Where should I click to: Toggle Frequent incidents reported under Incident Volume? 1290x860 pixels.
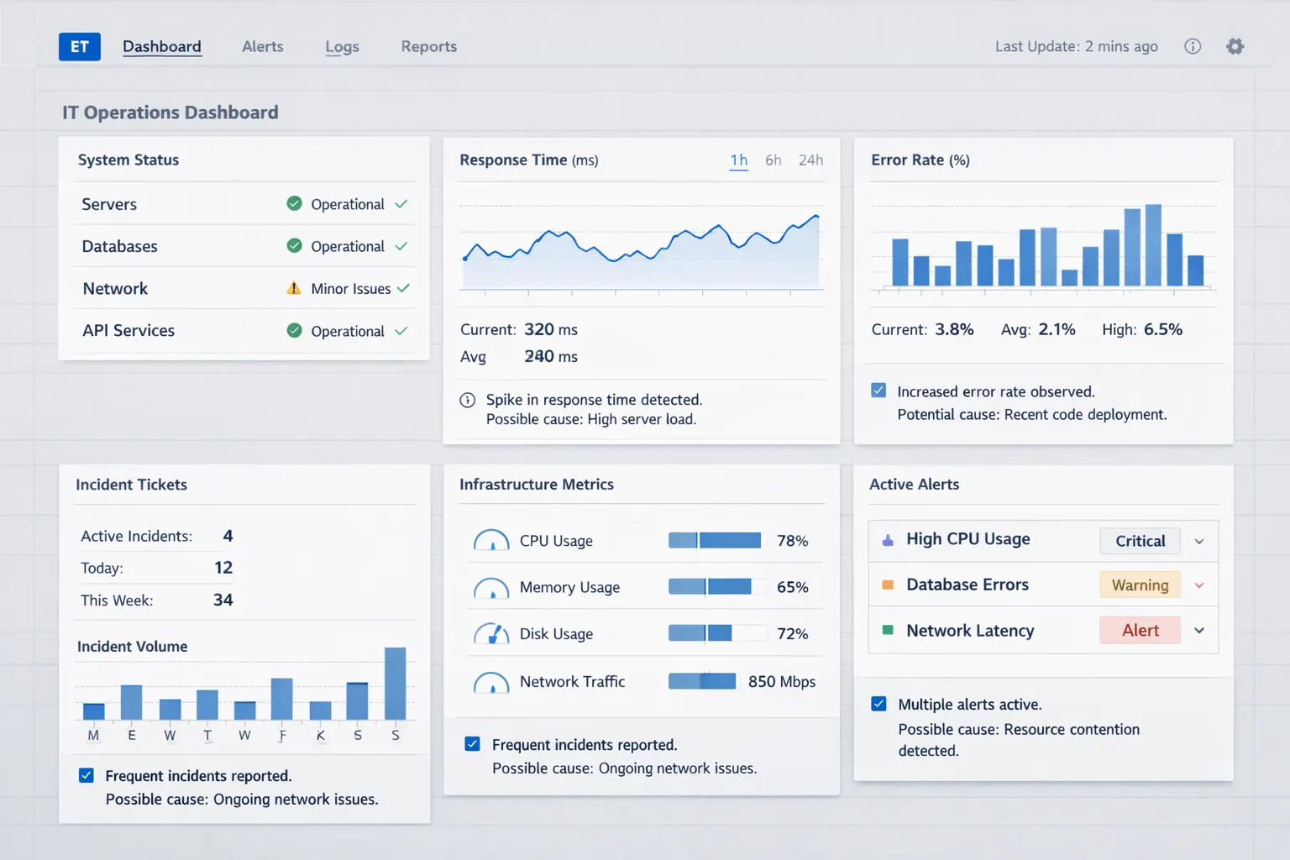(x=87, y=774)
